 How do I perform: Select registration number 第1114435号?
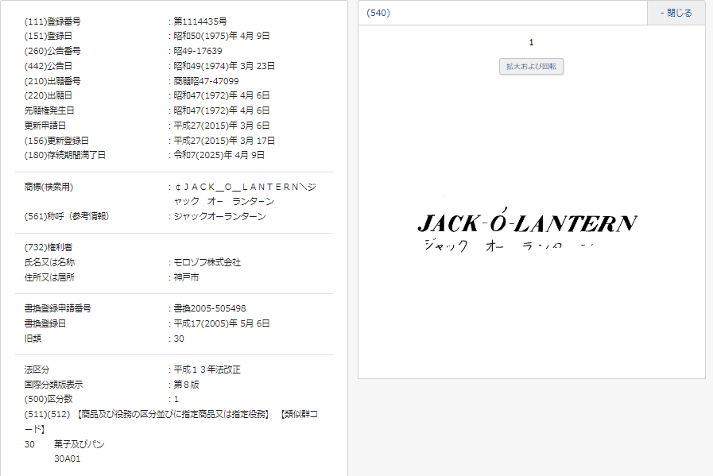200,21
